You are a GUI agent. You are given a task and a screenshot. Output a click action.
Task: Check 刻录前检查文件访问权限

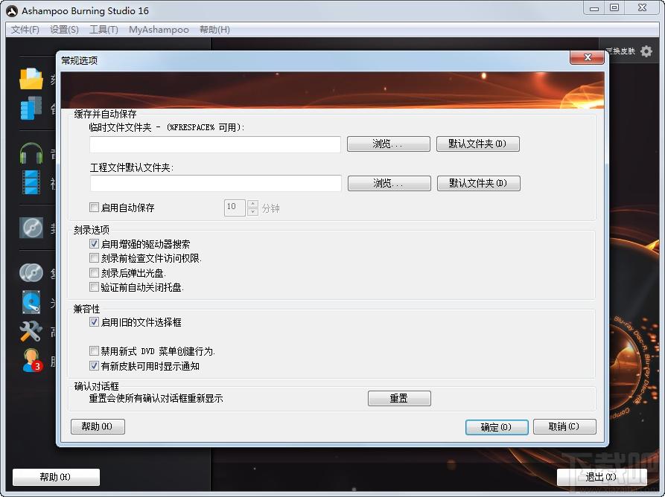[x=94, y=257]
